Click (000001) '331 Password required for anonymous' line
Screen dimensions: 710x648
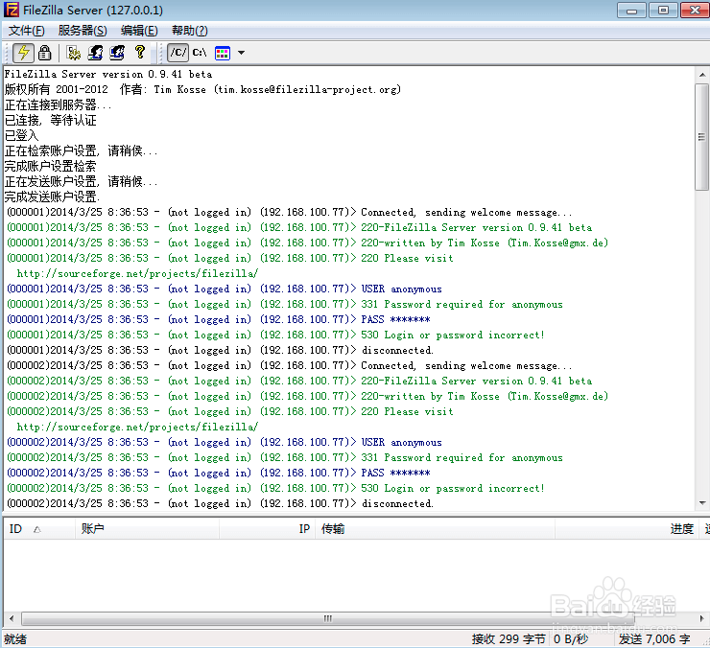[x=285, y=304]
